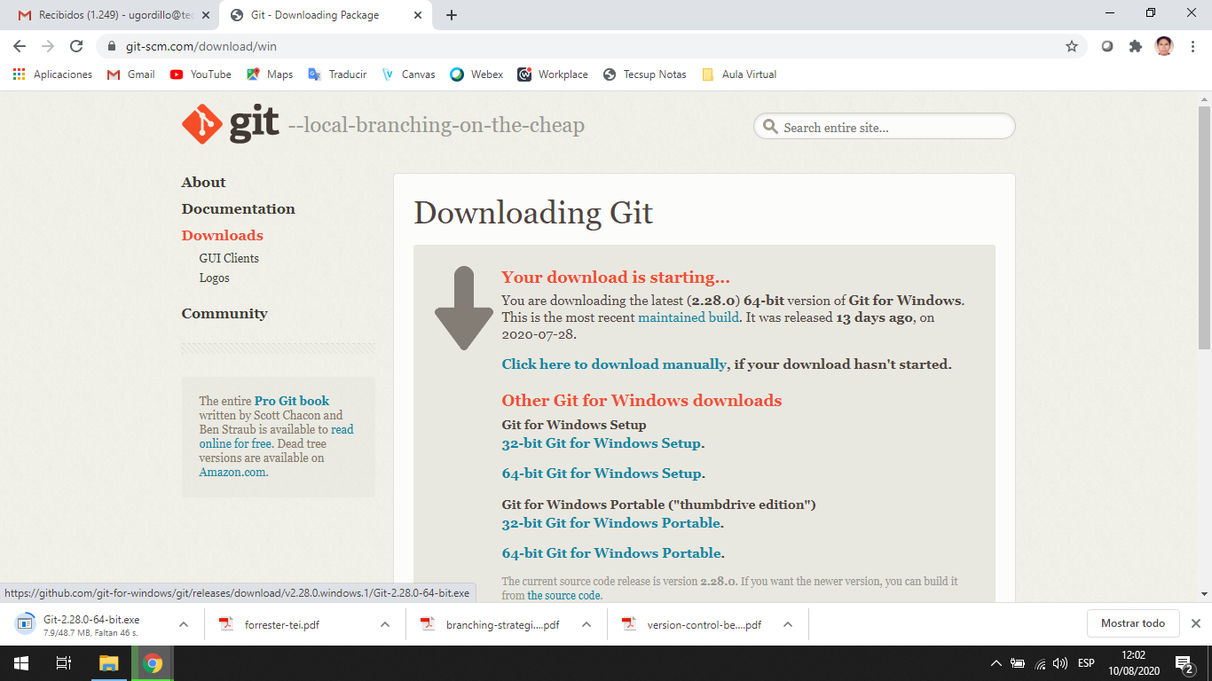Viewport: 1212px width, 681px height.
Task: Close the downloads bar
Action: 1195,623
